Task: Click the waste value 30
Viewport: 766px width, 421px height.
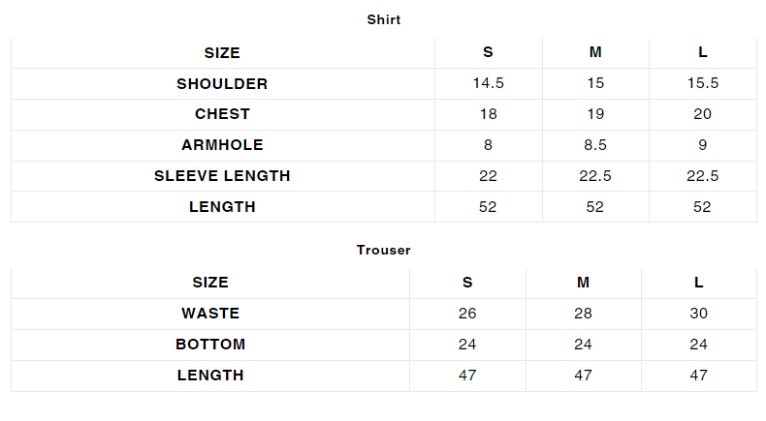Action: [x=699, y=314]
